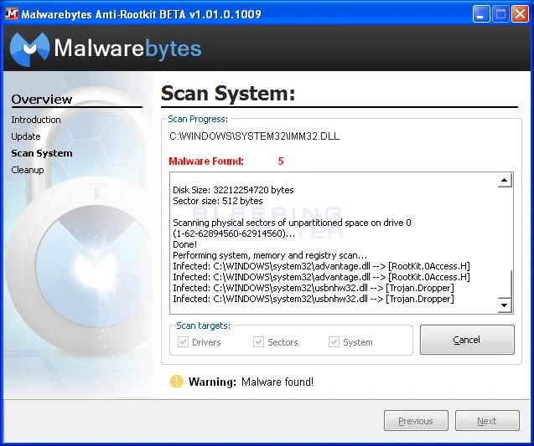534x446 pixels.
Task: Click the Done! log line
Action: pyautogui.click(x=185, y=244)
